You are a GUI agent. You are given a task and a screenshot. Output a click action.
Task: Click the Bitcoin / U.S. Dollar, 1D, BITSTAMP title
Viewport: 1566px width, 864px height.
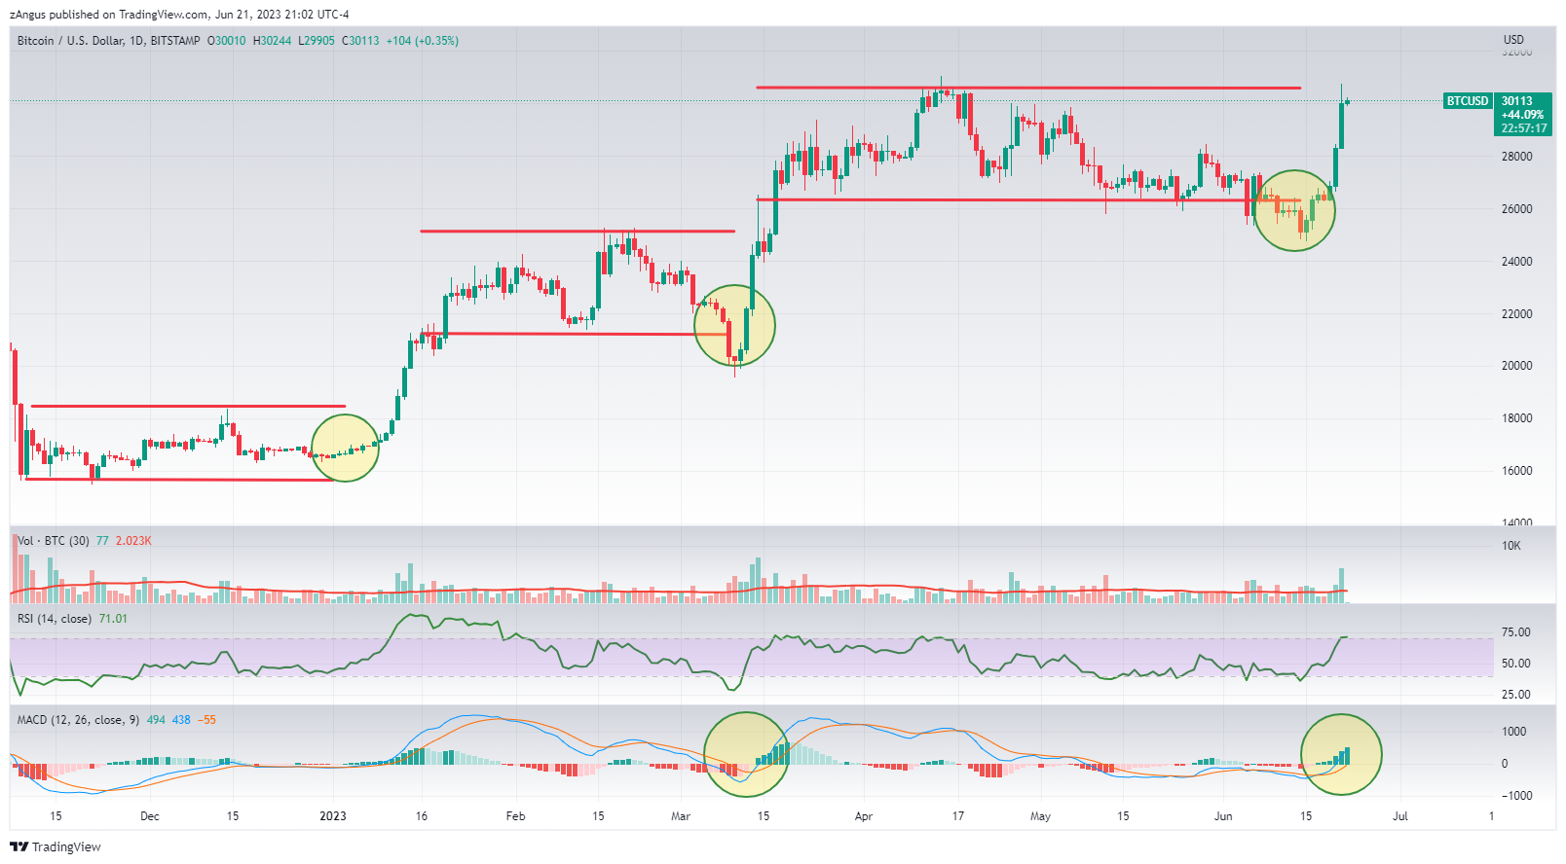coord(108,41)
